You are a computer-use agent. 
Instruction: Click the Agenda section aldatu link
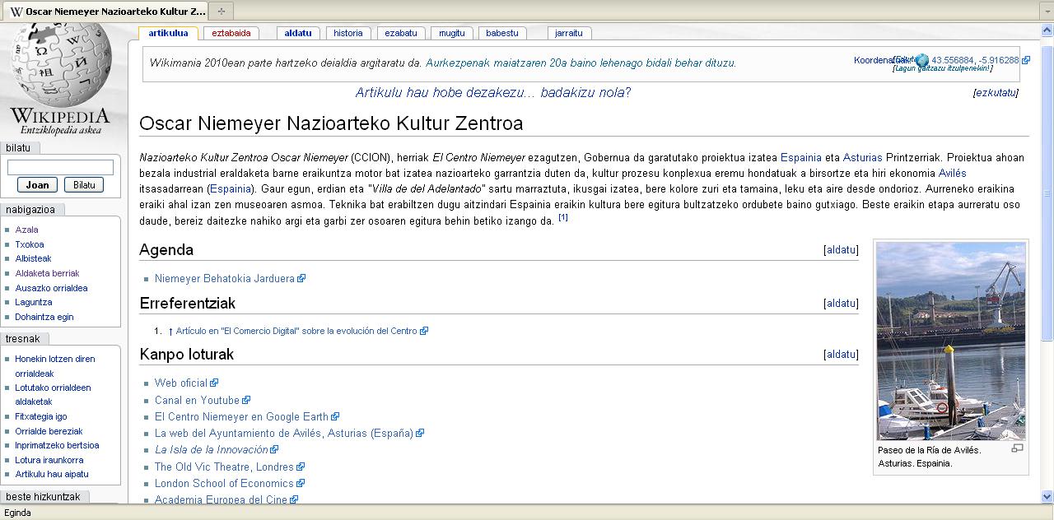click(x=841, y=250)
